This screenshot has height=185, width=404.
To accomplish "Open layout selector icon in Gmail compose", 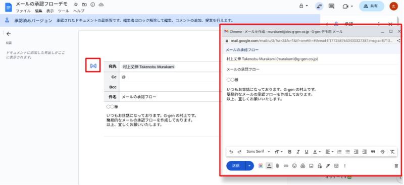I will (336, 166).
